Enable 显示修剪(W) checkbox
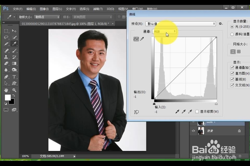 click(x=197, y=112)
